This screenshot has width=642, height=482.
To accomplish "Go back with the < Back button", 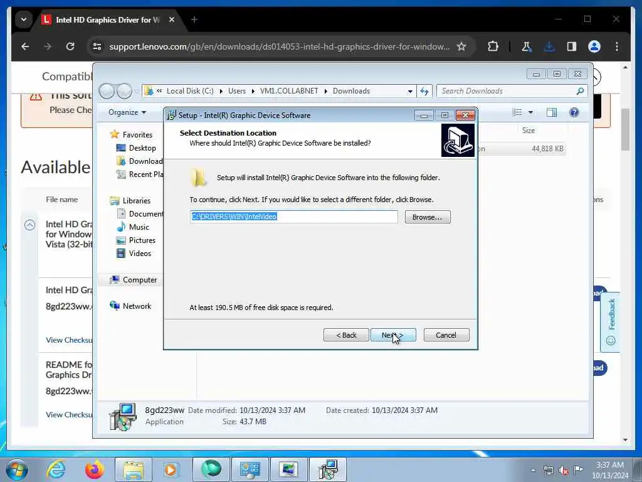I will [x=346, y=335].
